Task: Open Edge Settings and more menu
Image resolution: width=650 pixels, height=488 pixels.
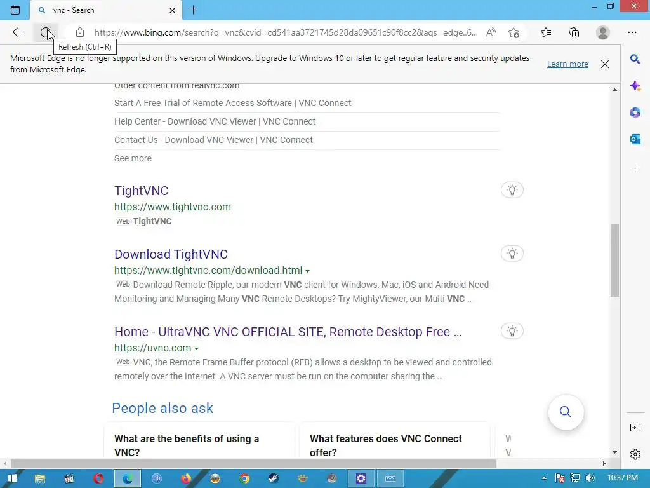Action: click(x=632, y=32)
